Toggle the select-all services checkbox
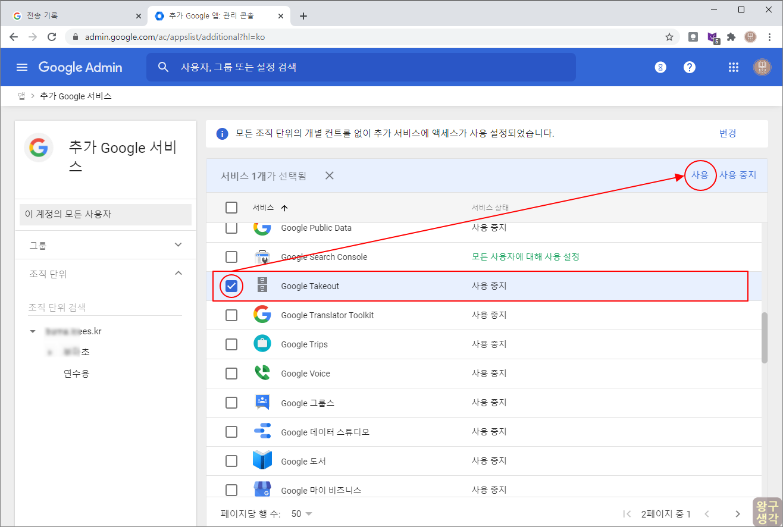This screenshot has width=783, height=527. [x=231, y=208]
